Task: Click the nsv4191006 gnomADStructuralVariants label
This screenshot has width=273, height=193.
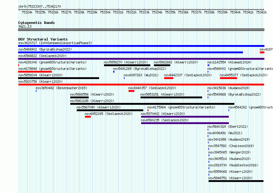Action: tap(52, 62)
